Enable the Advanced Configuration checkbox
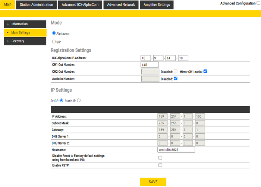The width and height of the screenshot is (261, 187). 258,3
